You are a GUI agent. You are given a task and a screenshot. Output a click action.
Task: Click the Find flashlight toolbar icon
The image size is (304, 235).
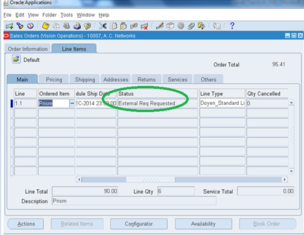[x=20, y=26]
